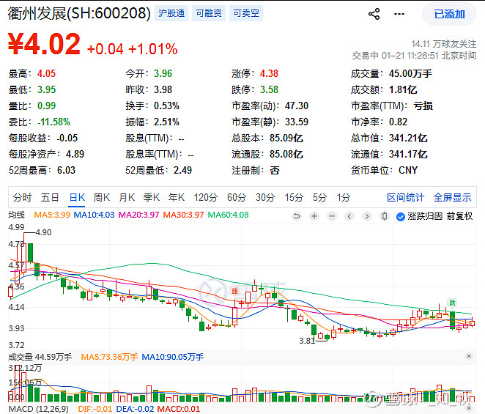Click the 涨停 value 4.38

click(x=269, y=74)
